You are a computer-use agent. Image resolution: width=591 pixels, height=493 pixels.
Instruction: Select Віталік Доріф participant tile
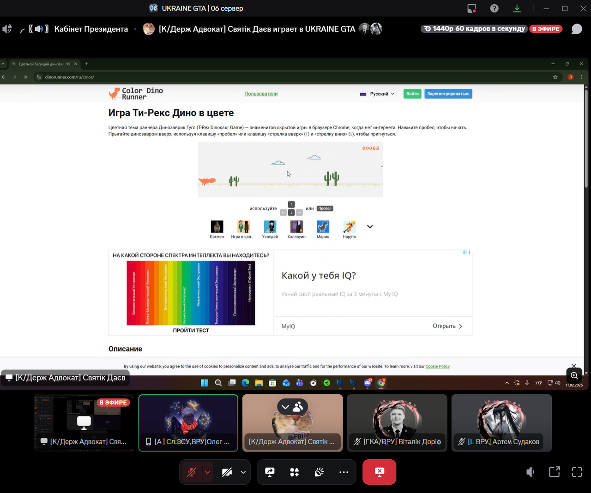(397, 423)
